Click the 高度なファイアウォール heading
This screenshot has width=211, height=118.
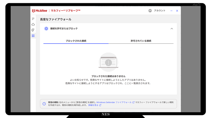[56, 19]
